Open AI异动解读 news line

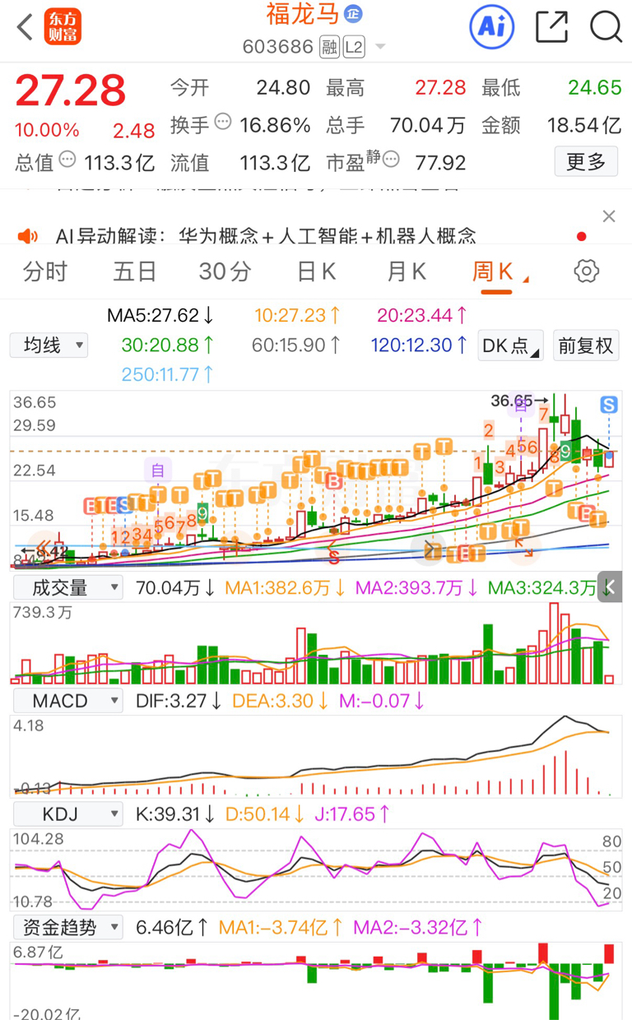coord(266,237)
